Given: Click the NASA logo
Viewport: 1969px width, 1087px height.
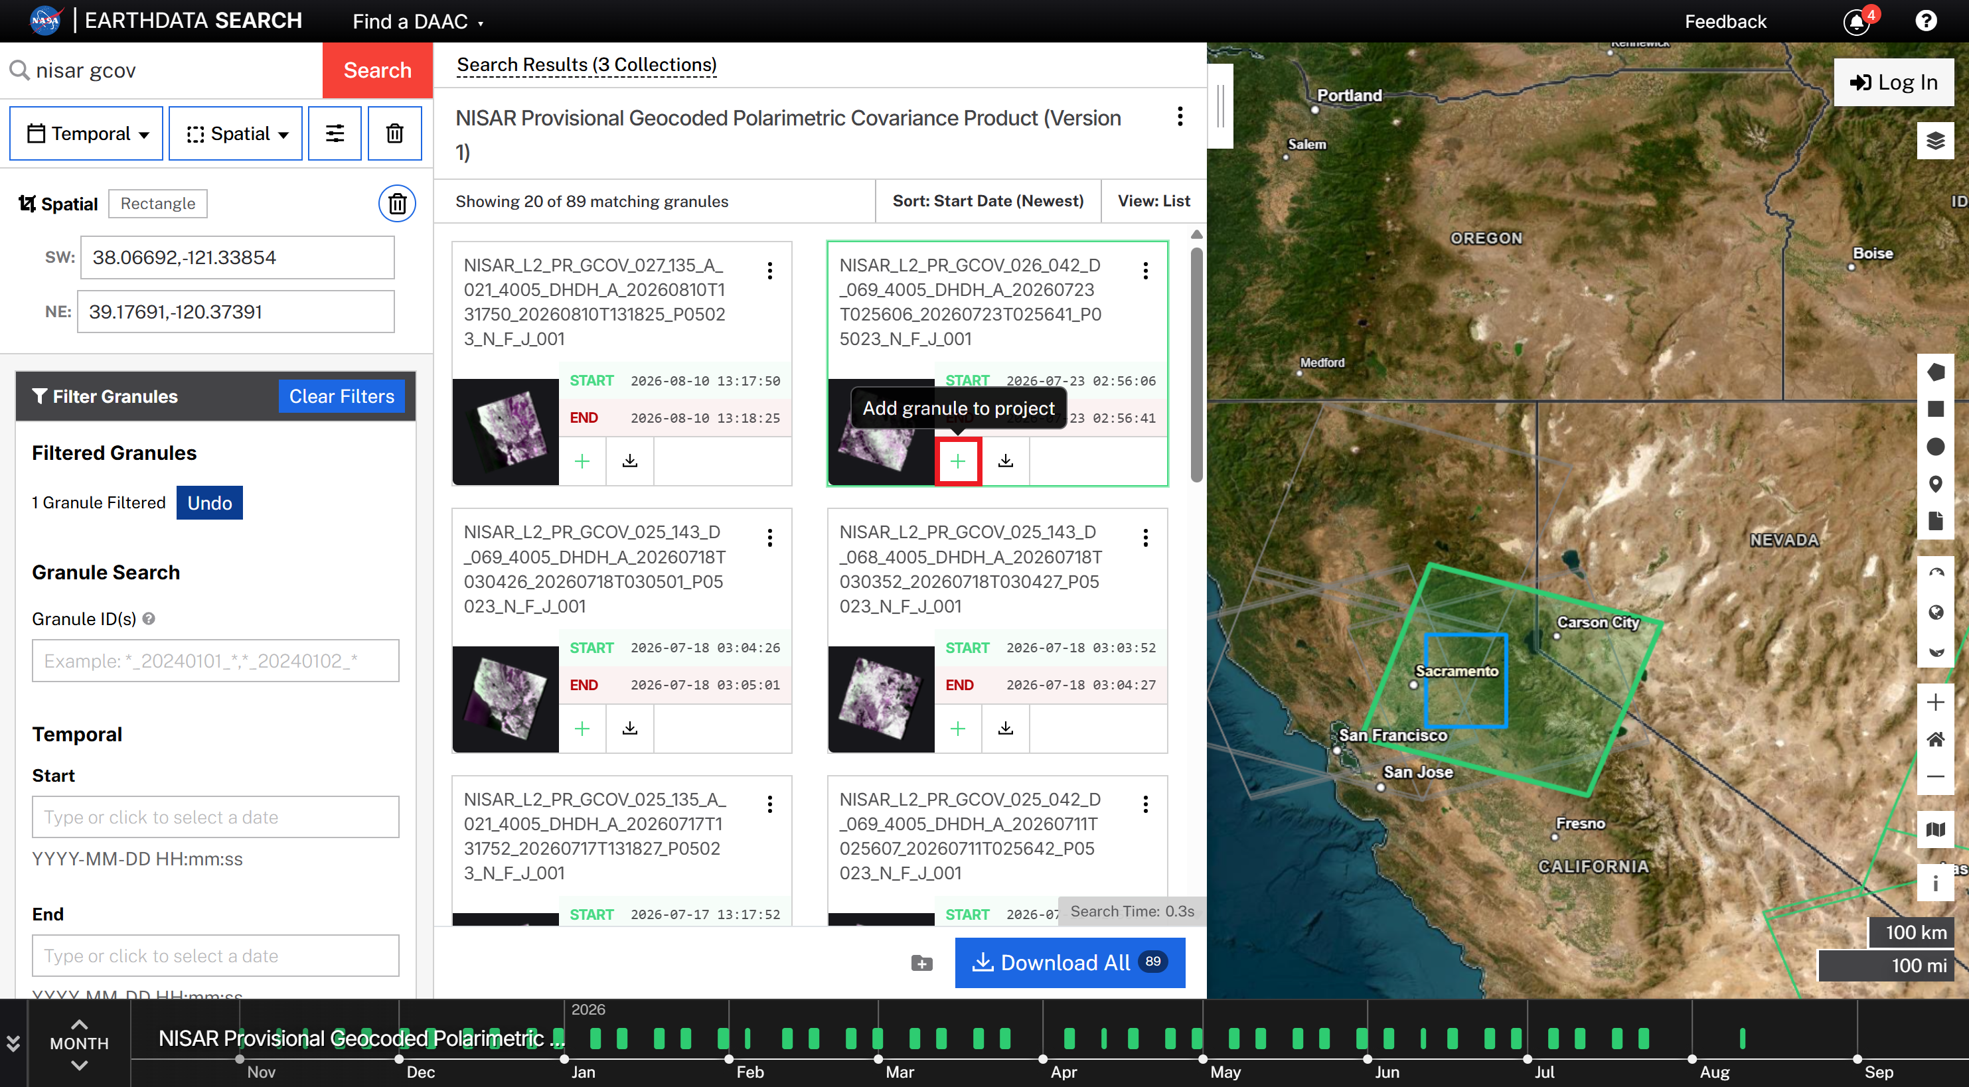Looking at the screenshot, I should pyautogui.click(x=45, y=21).
